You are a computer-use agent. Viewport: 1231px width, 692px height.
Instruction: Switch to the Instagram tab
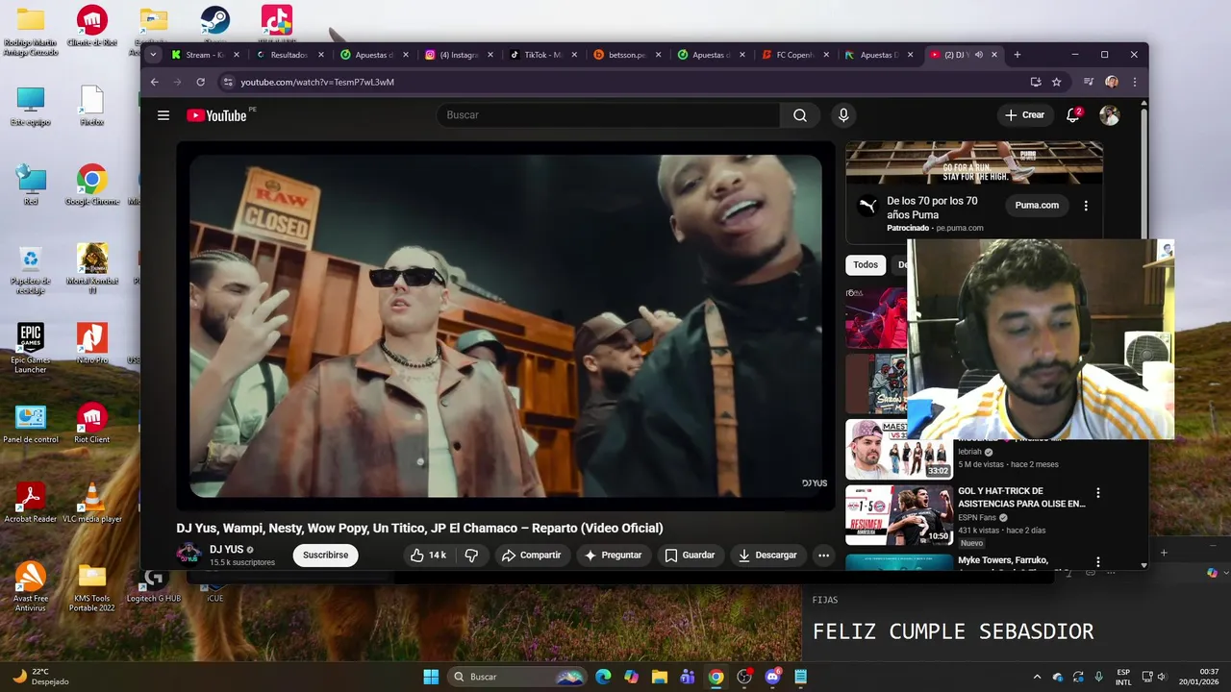coord(459,55)
